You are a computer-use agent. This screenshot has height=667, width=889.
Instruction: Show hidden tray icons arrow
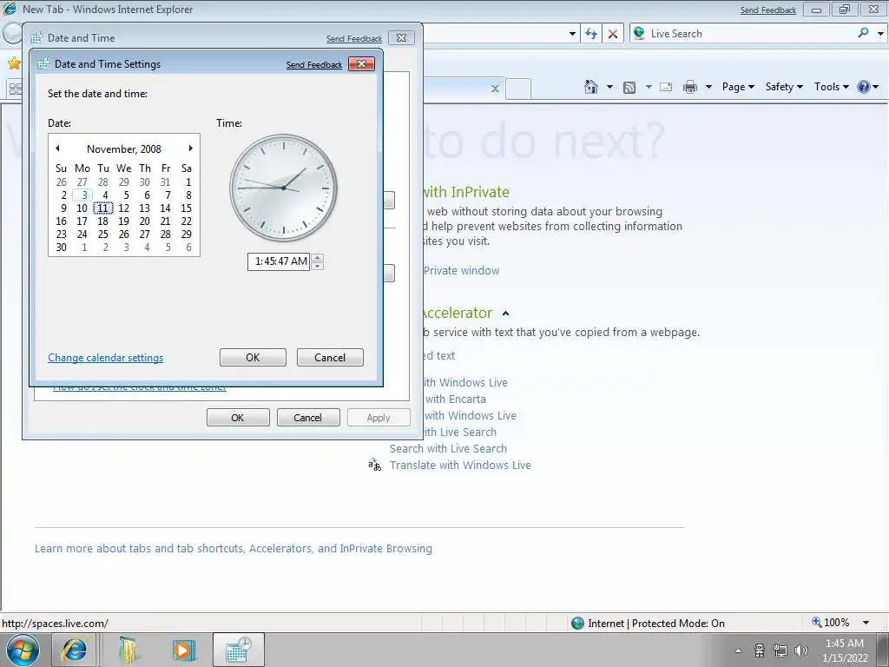click(738, 650)
